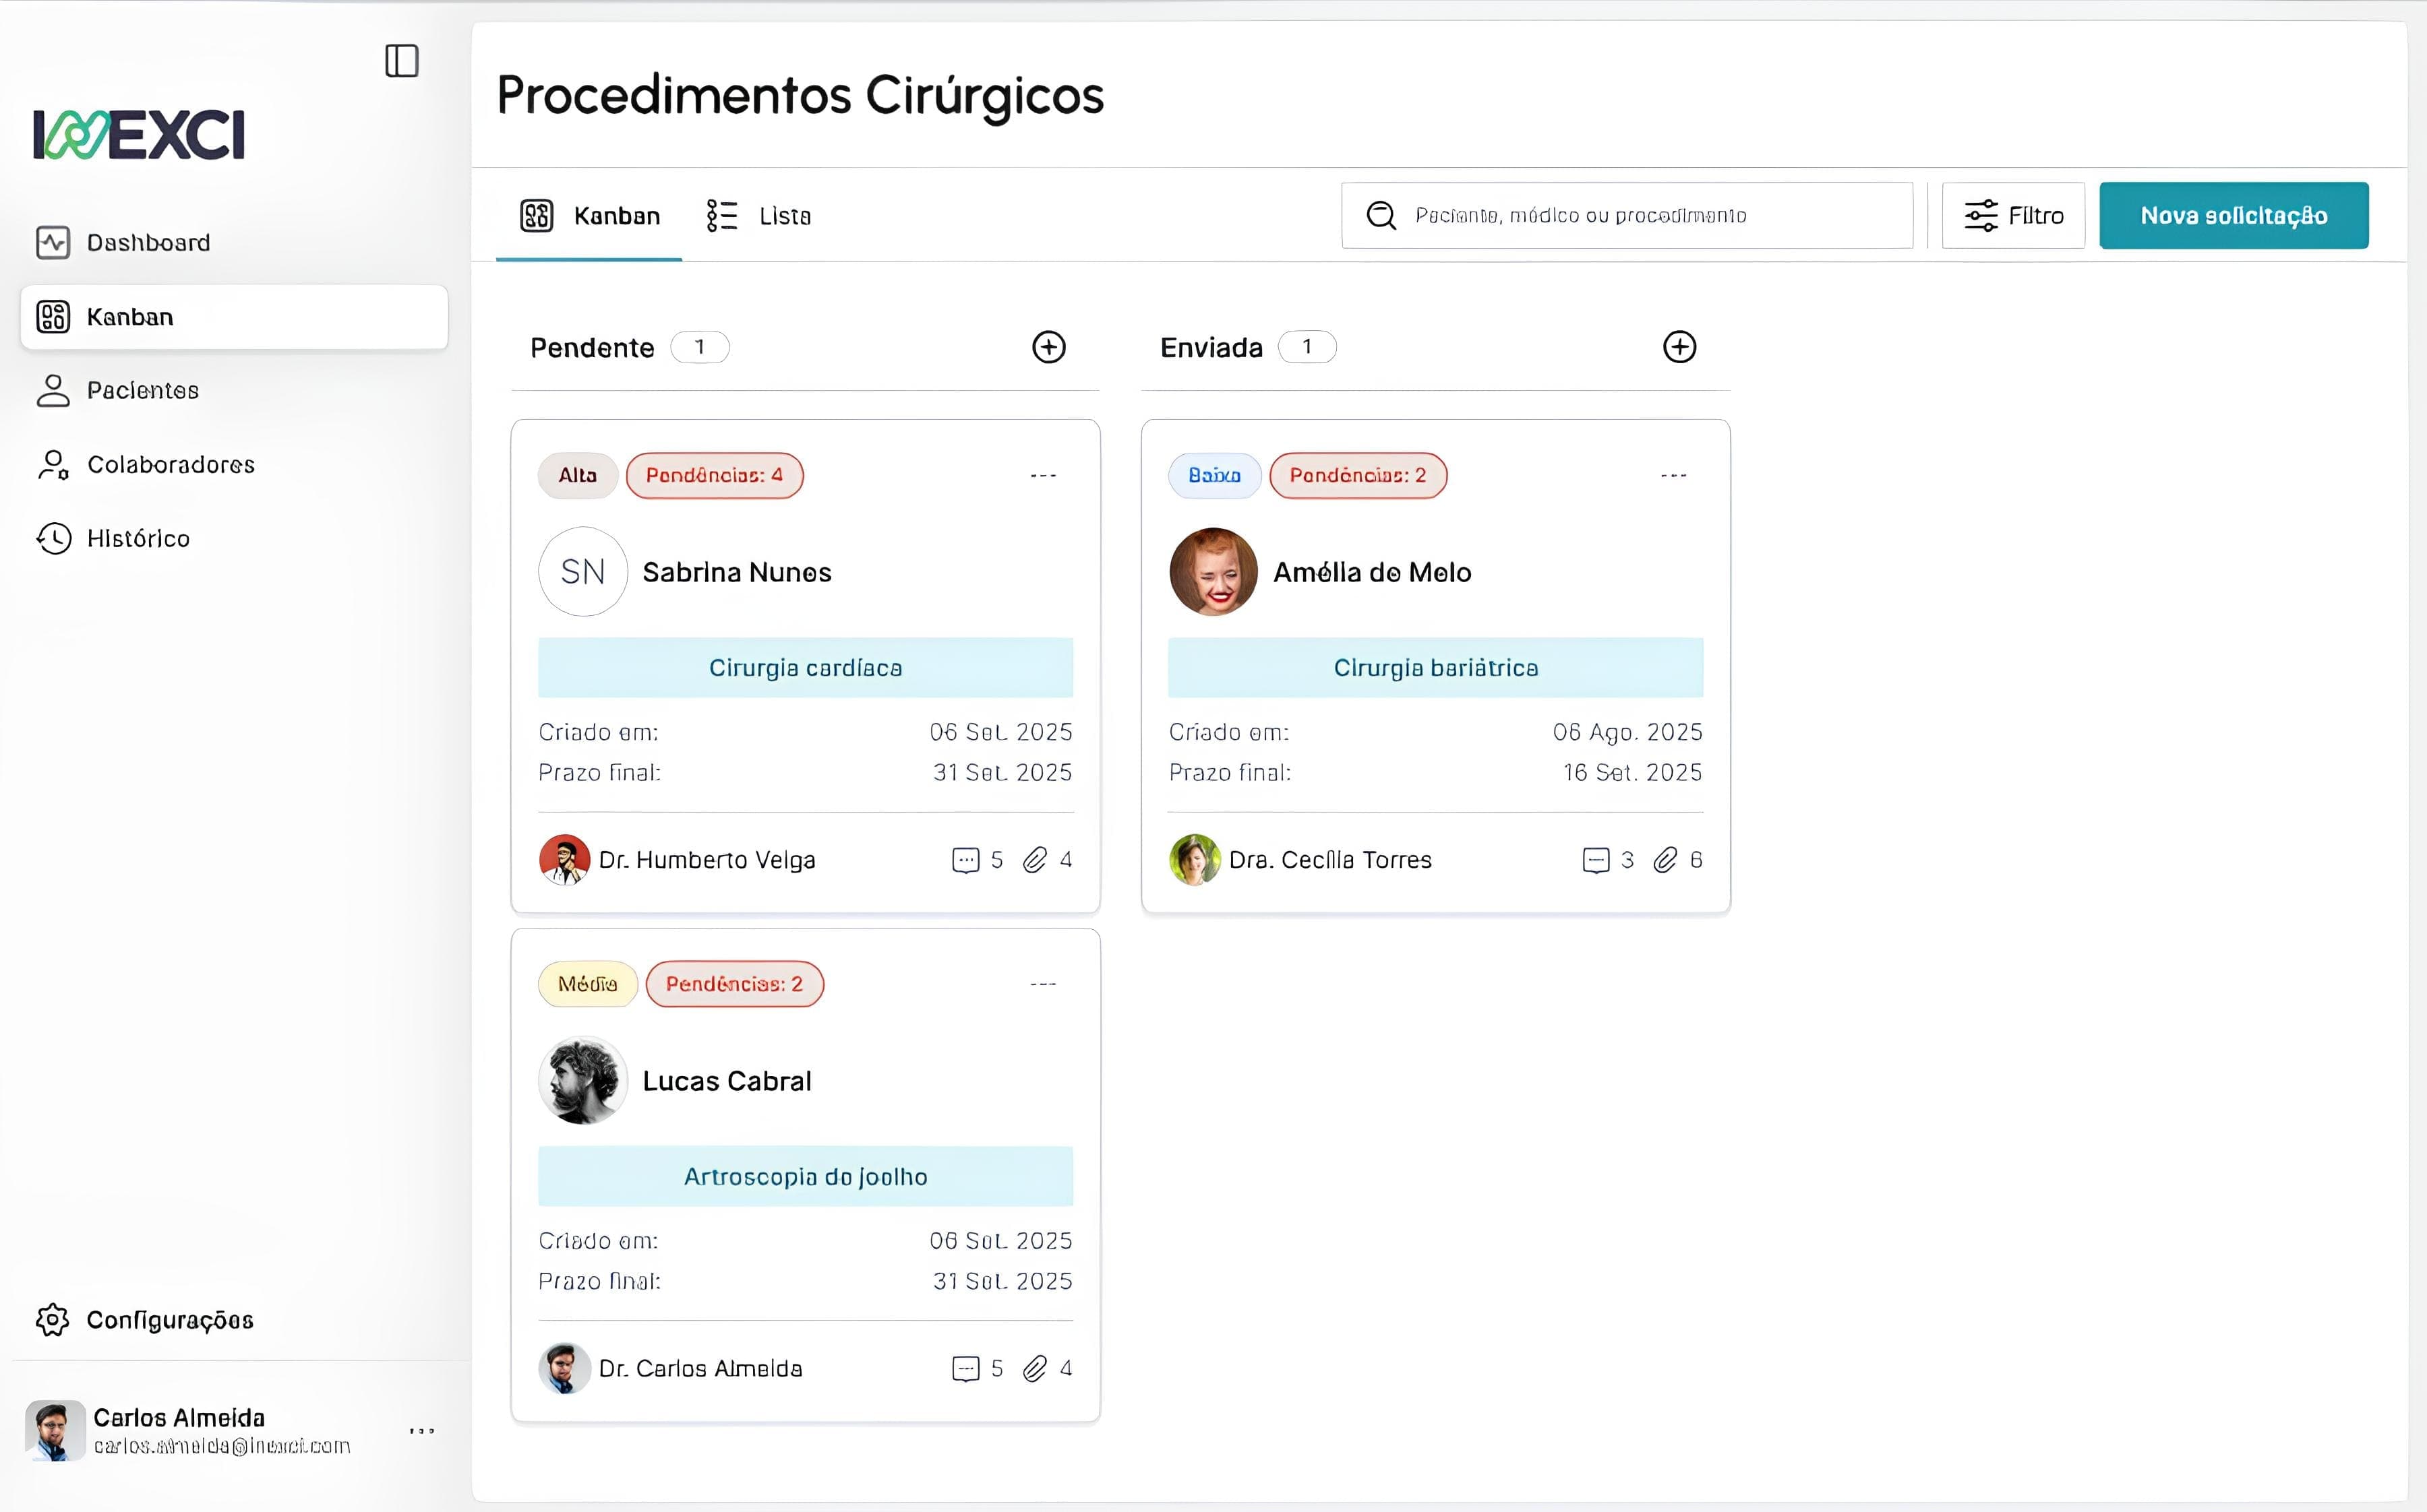Add card to Enviada column
The image size is (2427, 1512).
(x=1679, y=347)
